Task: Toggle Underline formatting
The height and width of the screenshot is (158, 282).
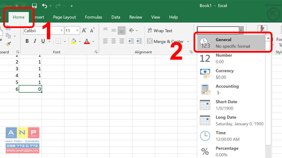Action: [x=43, y=41]
